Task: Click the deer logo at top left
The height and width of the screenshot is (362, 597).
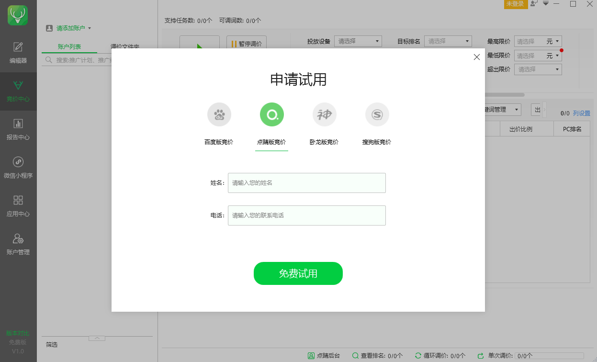Action: coord(18,15)
